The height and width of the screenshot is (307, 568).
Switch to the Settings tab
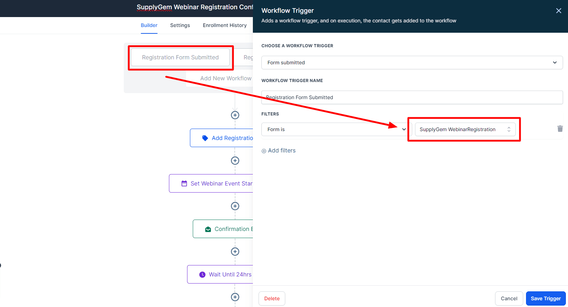(180, 25)
